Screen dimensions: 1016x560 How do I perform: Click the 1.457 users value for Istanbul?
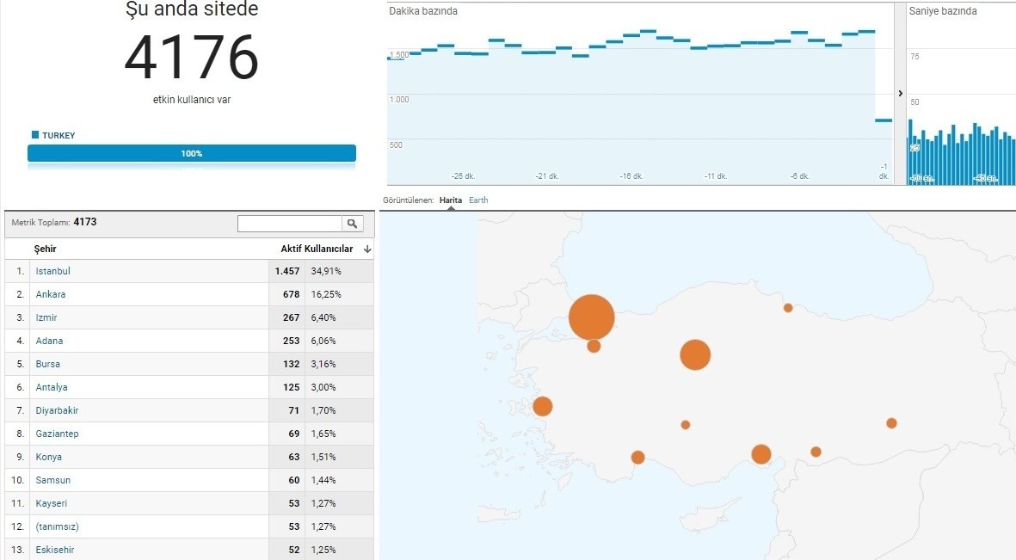click(x=287, y=271)
